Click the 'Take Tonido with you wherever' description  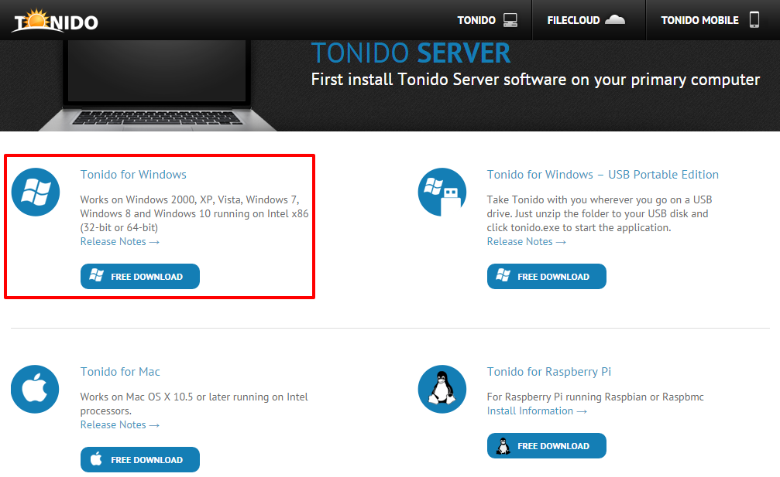(599, 213)
